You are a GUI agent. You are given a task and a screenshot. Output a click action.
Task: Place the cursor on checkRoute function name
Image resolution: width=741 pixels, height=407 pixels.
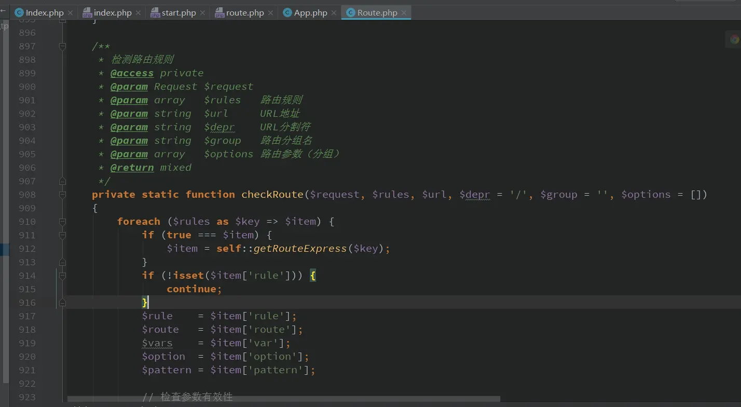pyautogui.click(x=272, y=195)
